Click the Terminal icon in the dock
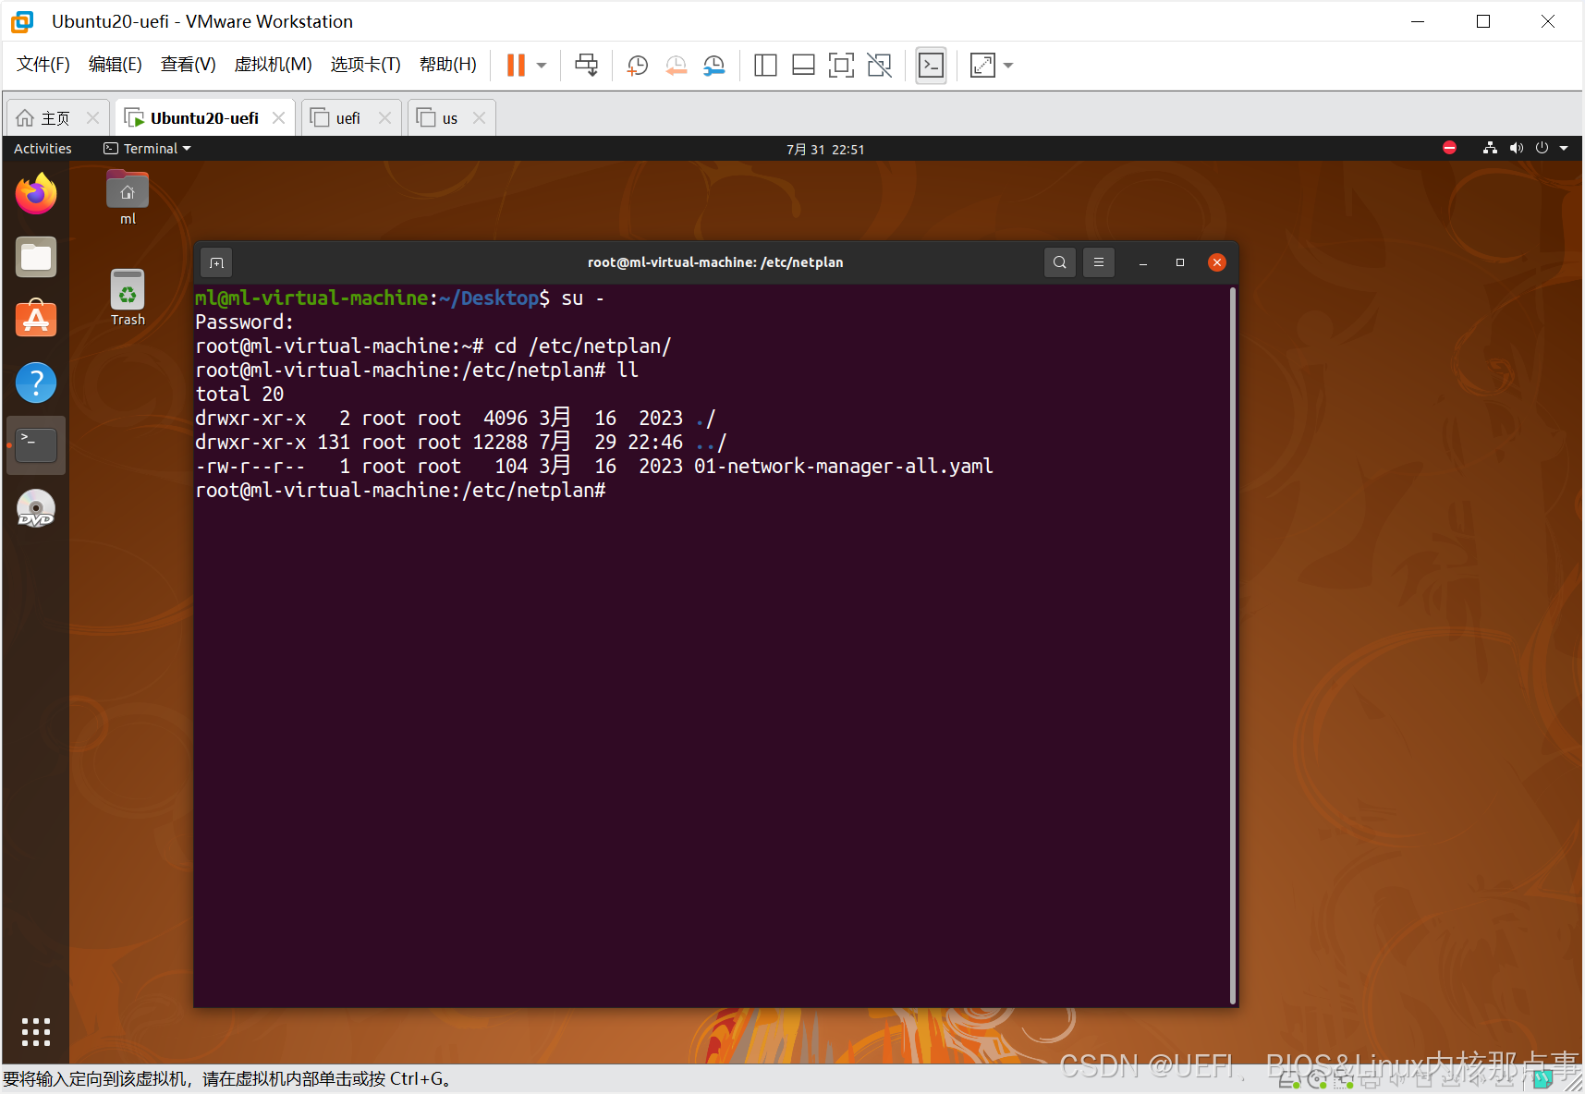 pyautogui.click(x=36, y=445)
